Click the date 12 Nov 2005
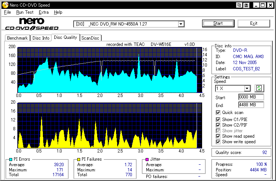The width and height of the screenshot is (276, 181). [x=245, y=63]
